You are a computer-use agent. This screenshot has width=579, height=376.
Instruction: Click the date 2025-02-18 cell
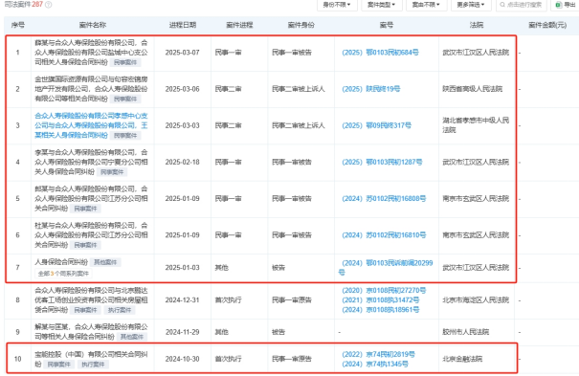pos(183,162)
